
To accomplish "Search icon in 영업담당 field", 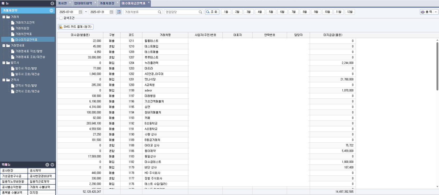I will 200,12.
